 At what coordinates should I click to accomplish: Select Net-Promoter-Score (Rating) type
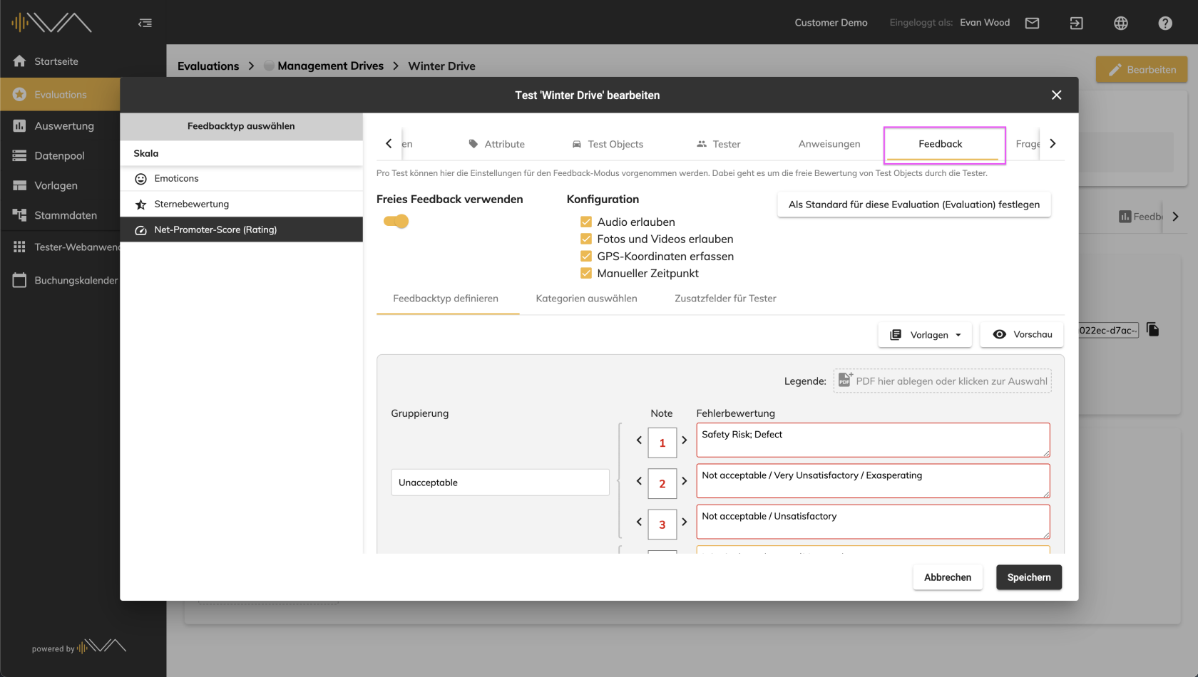[x=241, y=229]
